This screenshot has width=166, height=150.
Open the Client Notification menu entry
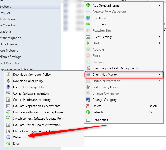pyautogui.click(x=105, y=75)
